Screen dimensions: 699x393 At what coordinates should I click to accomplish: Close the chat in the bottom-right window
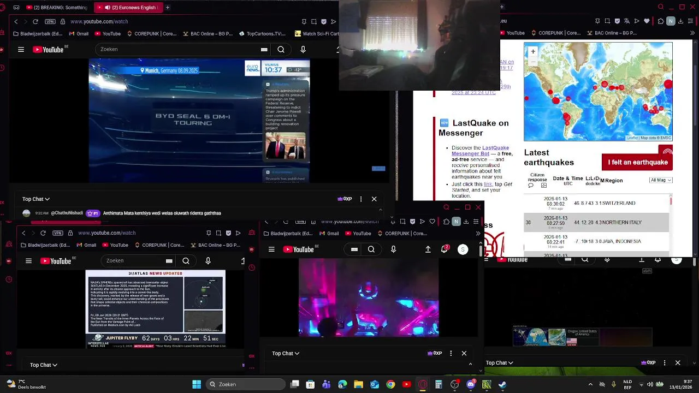(678, 363)
